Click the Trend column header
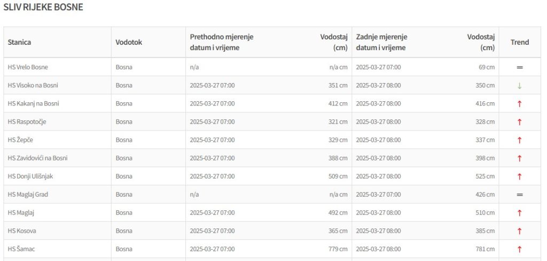The width and height of the screenshot is (547, 261). [x=519, y=42]
